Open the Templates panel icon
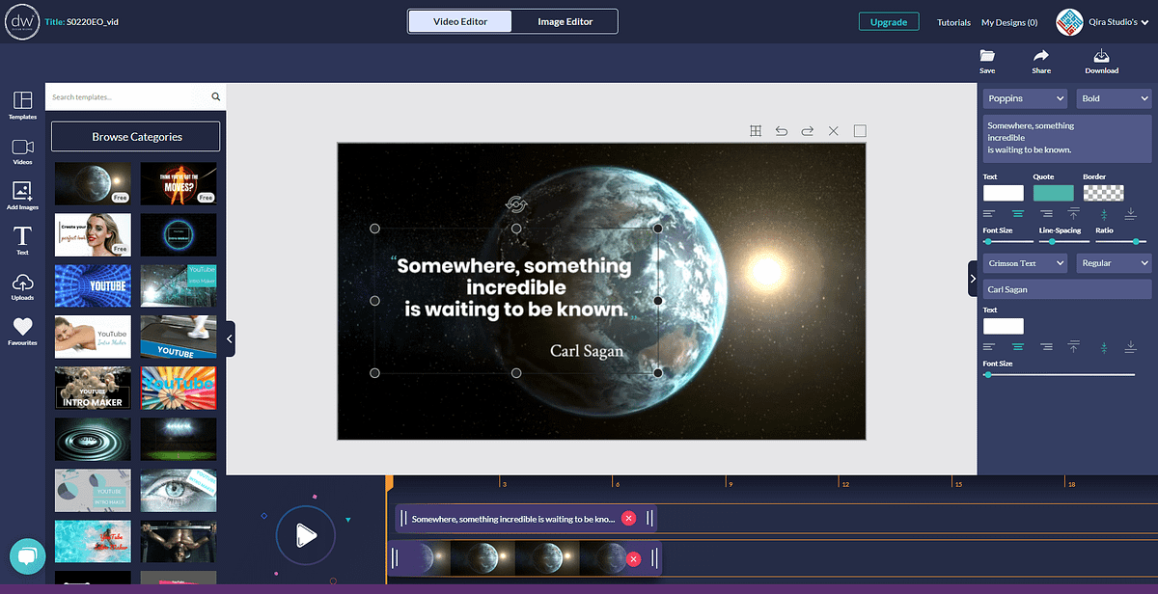This screenshot has width=1158, height=594. coord(22,101)
